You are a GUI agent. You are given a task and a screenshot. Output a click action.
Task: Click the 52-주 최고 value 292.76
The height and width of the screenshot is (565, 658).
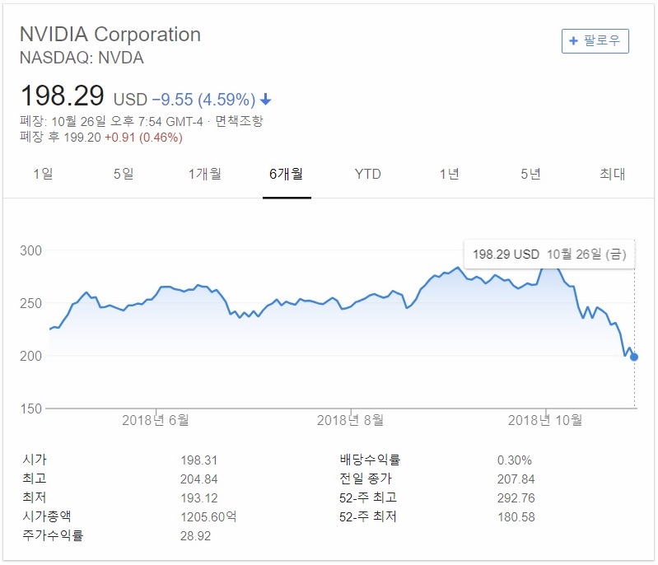point(516,498)
